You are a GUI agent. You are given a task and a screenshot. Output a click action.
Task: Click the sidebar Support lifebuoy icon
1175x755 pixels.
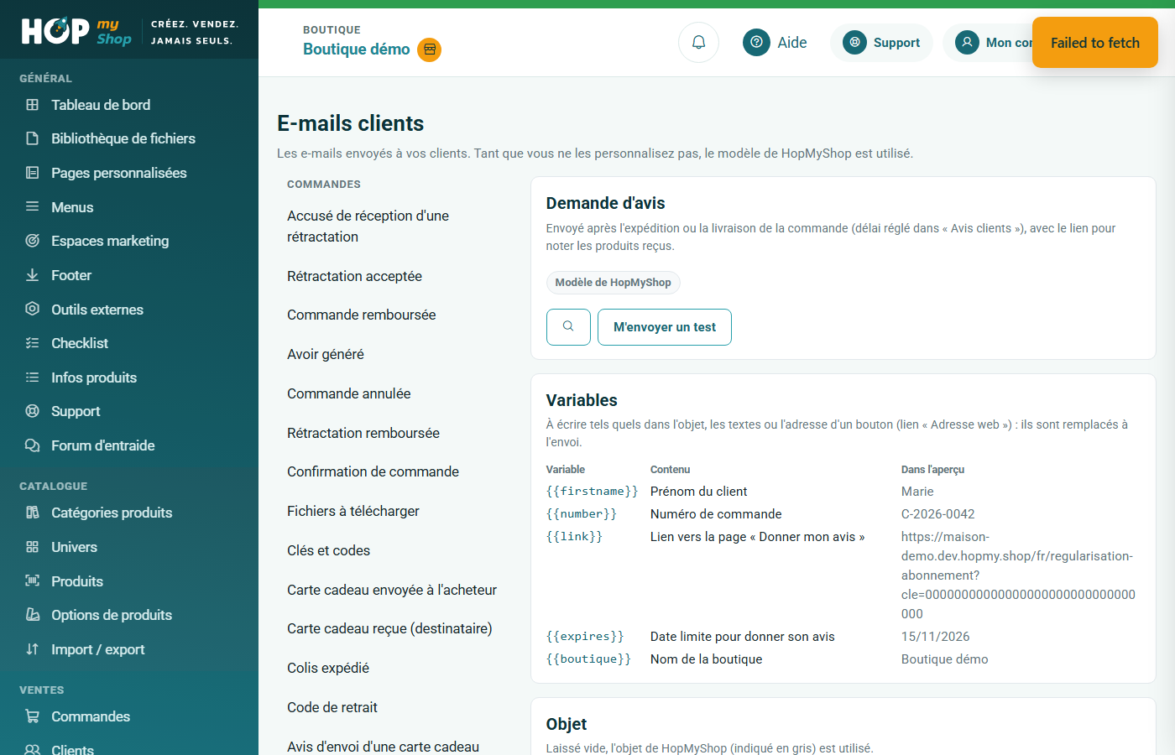pyautogui.click(x=32, y=411)
